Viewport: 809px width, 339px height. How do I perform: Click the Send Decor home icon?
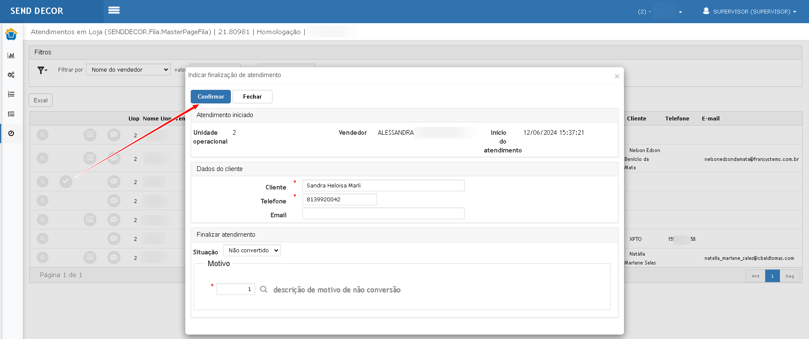(x=11, y=34)
